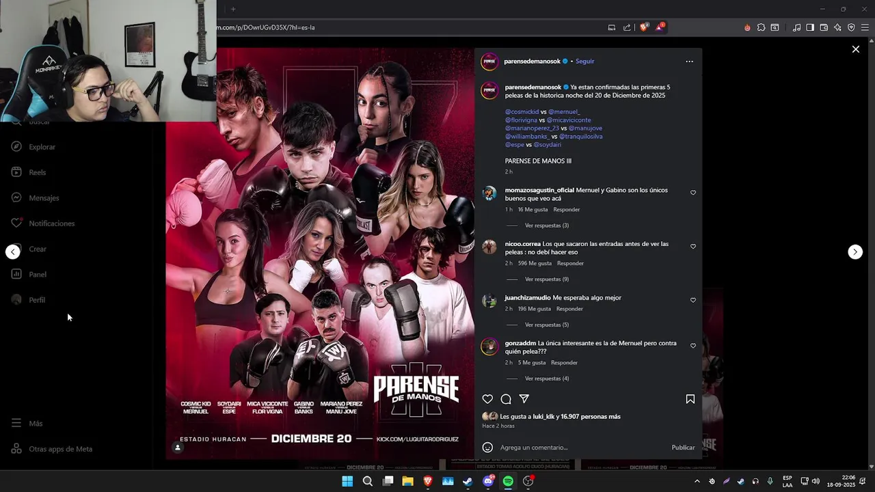
Task: Go to previous post arrow
Action: [12, 251]
